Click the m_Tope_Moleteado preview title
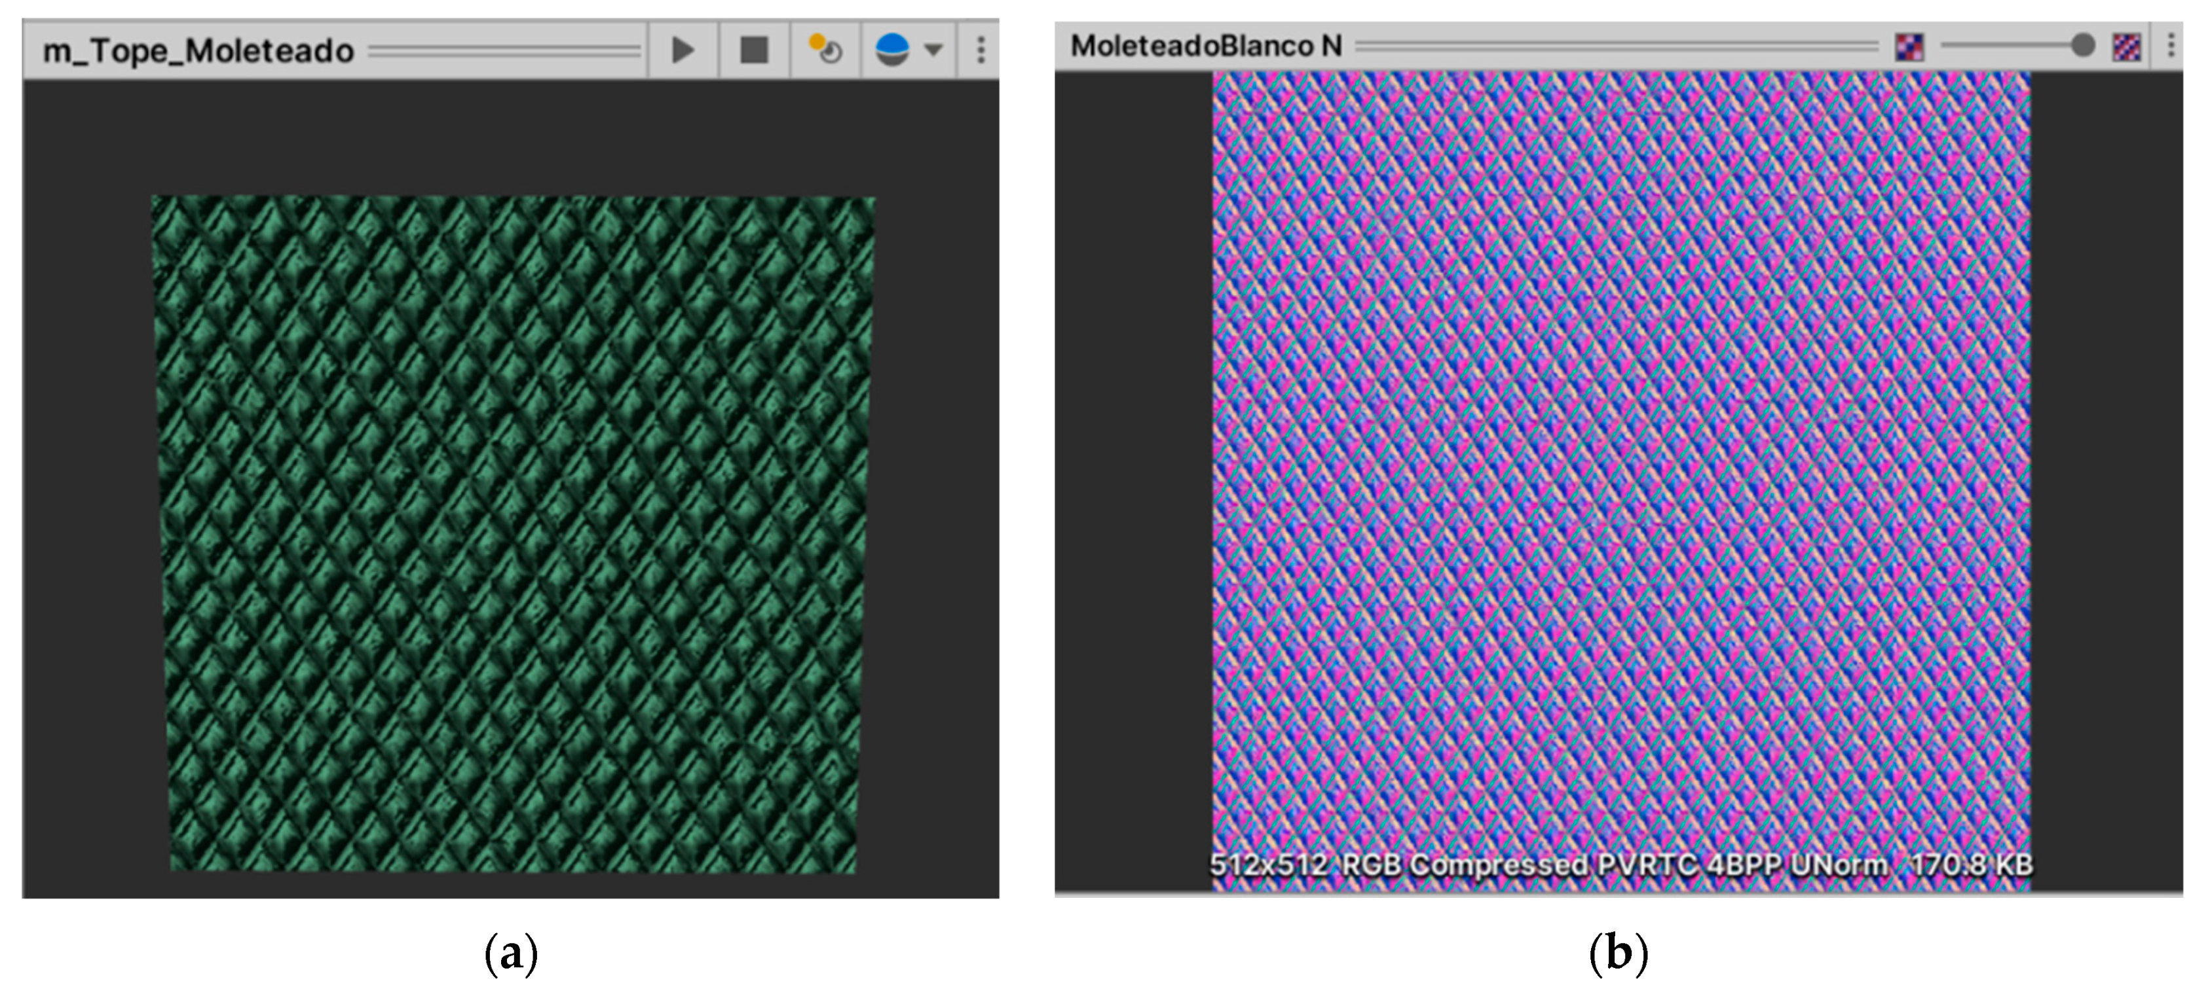 [198, 50]
